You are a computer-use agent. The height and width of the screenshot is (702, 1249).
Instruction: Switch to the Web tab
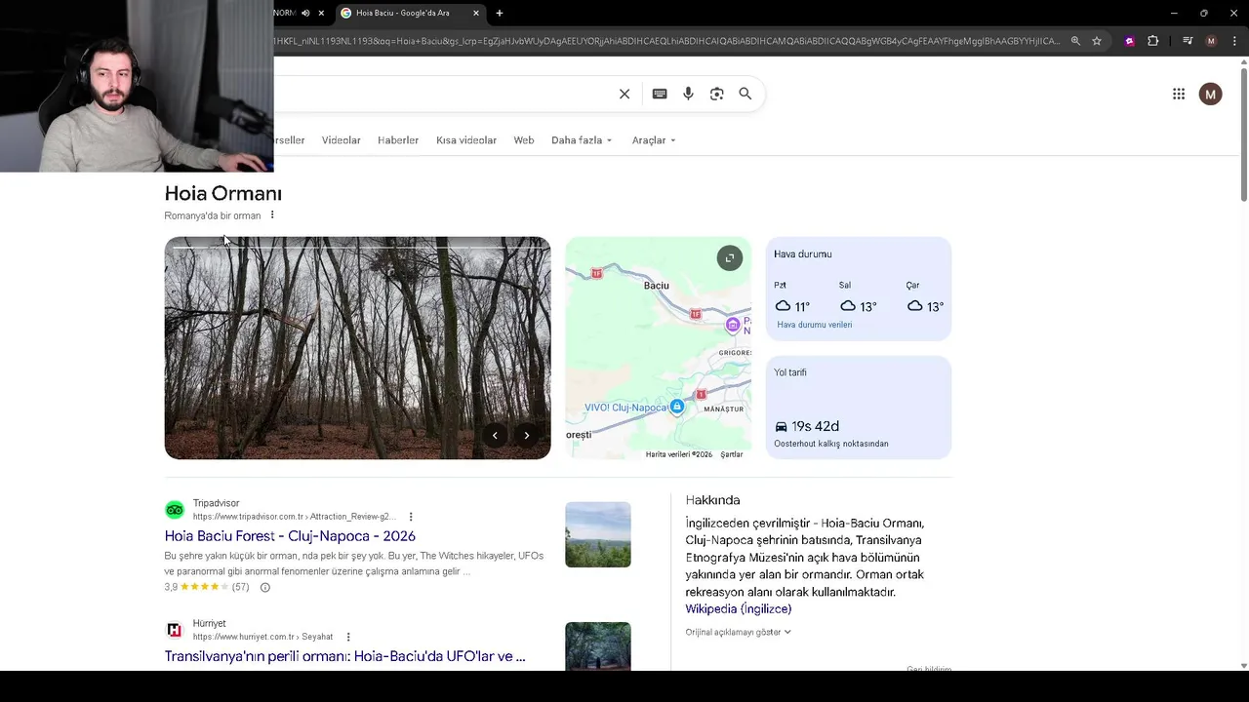click(x=524, y=140)
